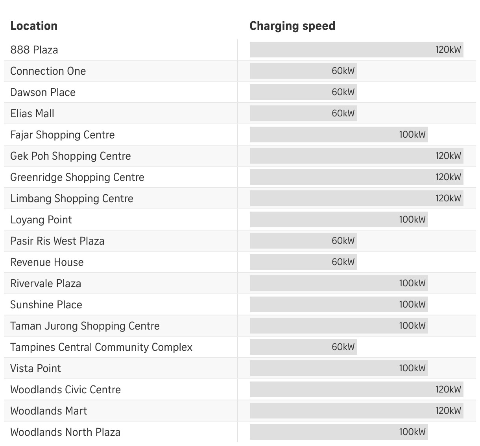Click Woodlands North Plaza 100kW bar

pos(339,432)
